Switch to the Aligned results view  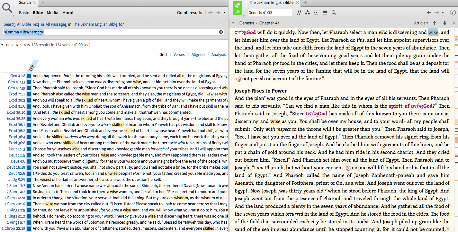coord(198,55)
